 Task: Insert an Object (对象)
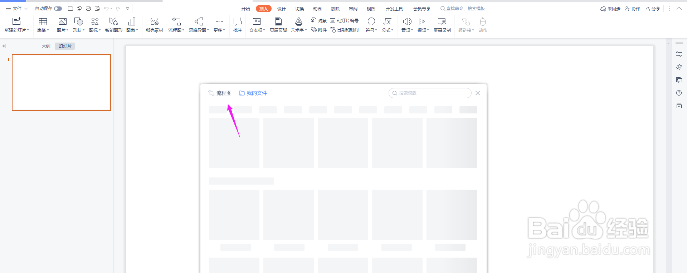pos(318,21)
